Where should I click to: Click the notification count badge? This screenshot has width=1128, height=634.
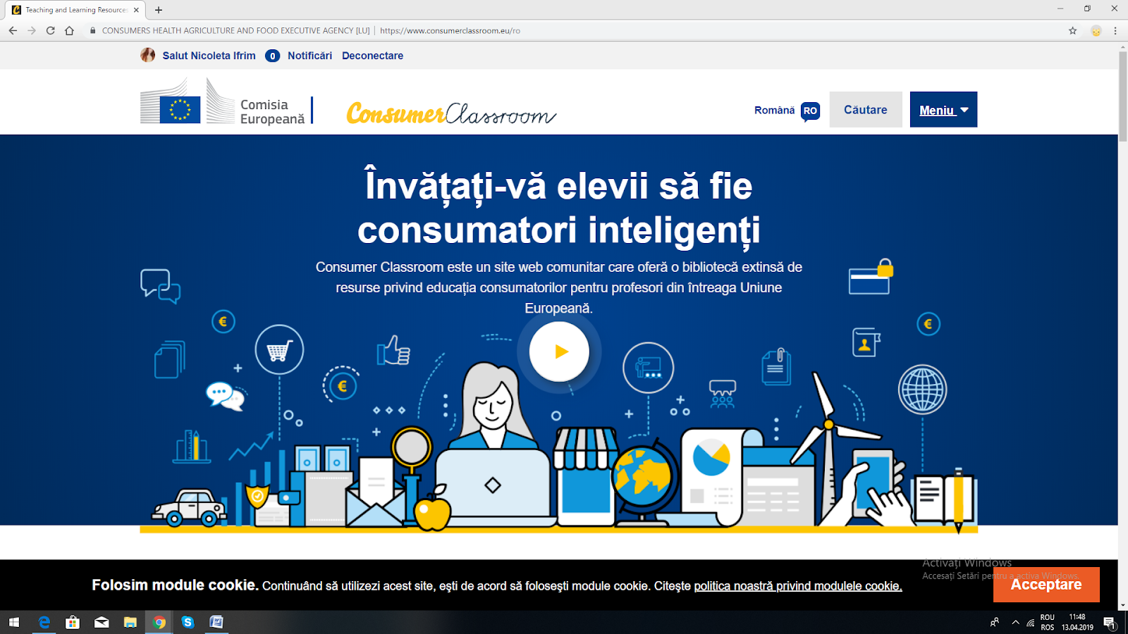pyautogui.click(x=272, y=56)
